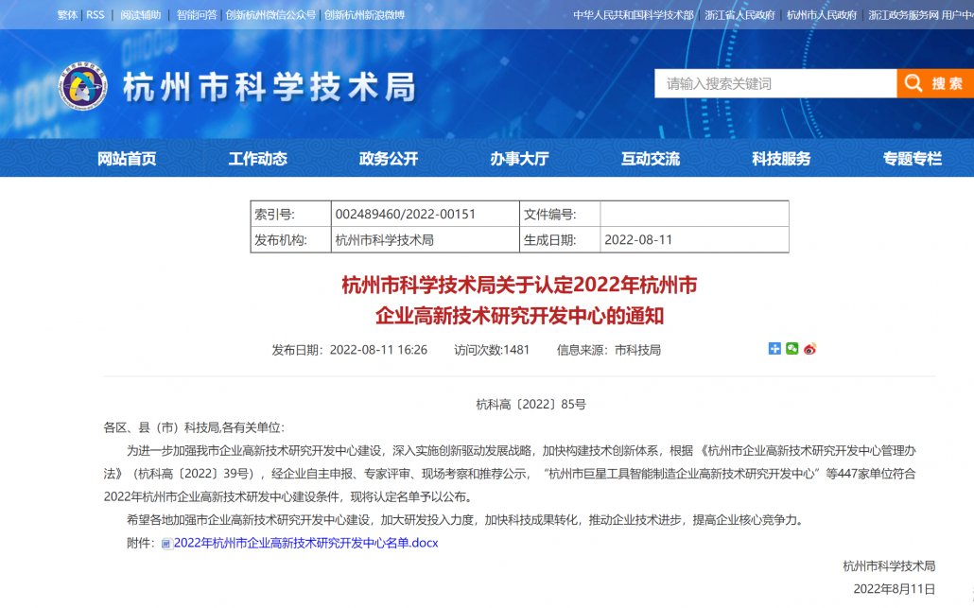Screen dimensions: 974x608
Task: Focus the keyword search input field
Action: 775,83
